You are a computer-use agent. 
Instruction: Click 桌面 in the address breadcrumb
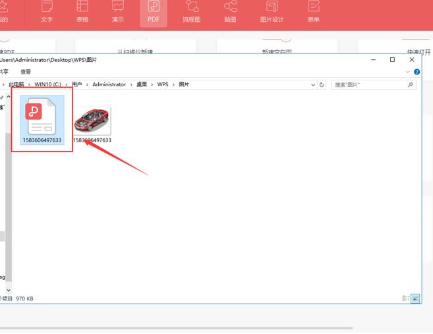click(x=142, y=84)
